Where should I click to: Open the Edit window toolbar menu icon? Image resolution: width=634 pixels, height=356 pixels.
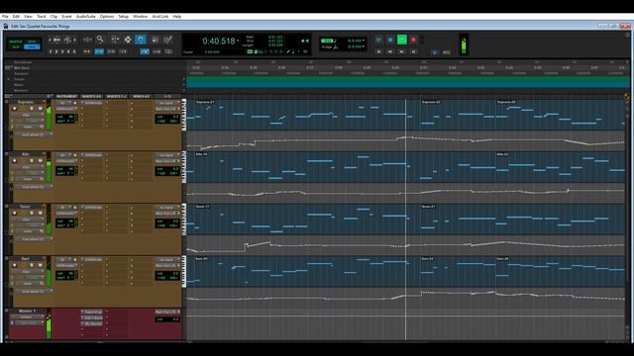click(x=627, y=36)
